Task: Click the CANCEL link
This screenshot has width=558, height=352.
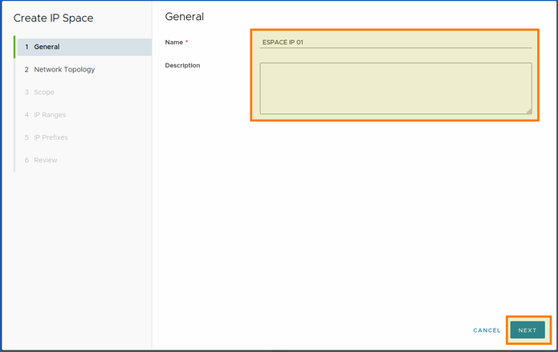Action: [x=487, y=330]
